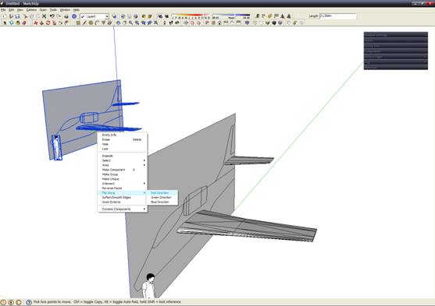The width and height of the screenshot is (435, 306).
Task: Select the Polygon drawing tool
Action: (x=103, y=23)
